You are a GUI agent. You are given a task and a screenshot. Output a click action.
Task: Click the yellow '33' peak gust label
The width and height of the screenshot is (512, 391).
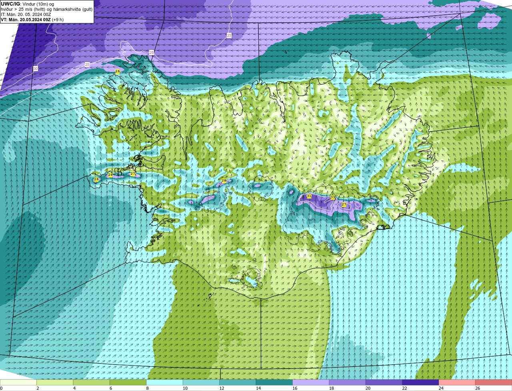click(333, 197)
